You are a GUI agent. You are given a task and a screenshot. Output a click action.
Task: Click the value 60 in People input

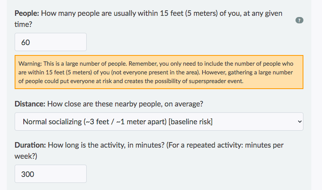26,42
